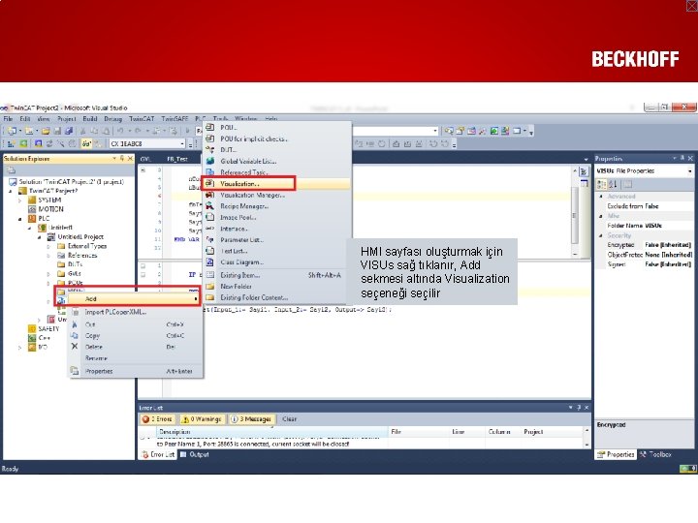The width and height of the screenshot is (698, 523).
Task: Click the Open File toolbar icon
Action: 46,131
